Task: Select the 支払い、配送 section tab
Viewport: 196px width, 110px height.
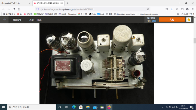Action: [x=35, y=20]
